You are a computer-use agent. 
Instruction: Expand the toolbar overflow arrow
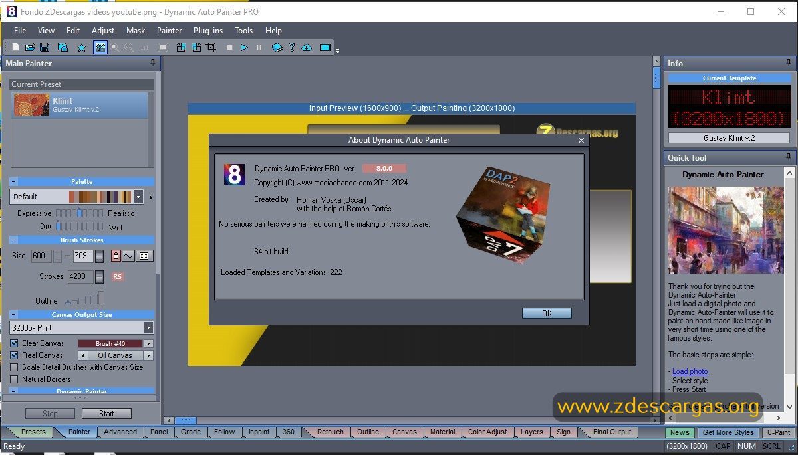337,50
